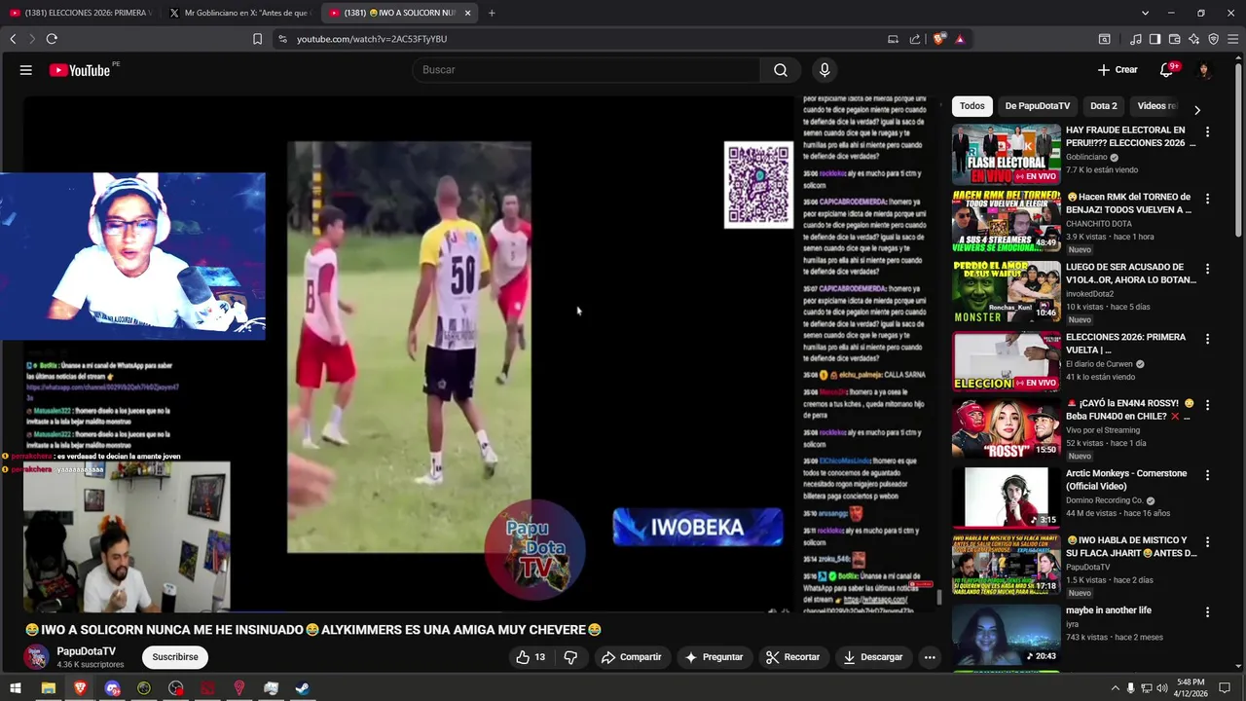Open Brave playlist music note icon

coord(1135,39)
